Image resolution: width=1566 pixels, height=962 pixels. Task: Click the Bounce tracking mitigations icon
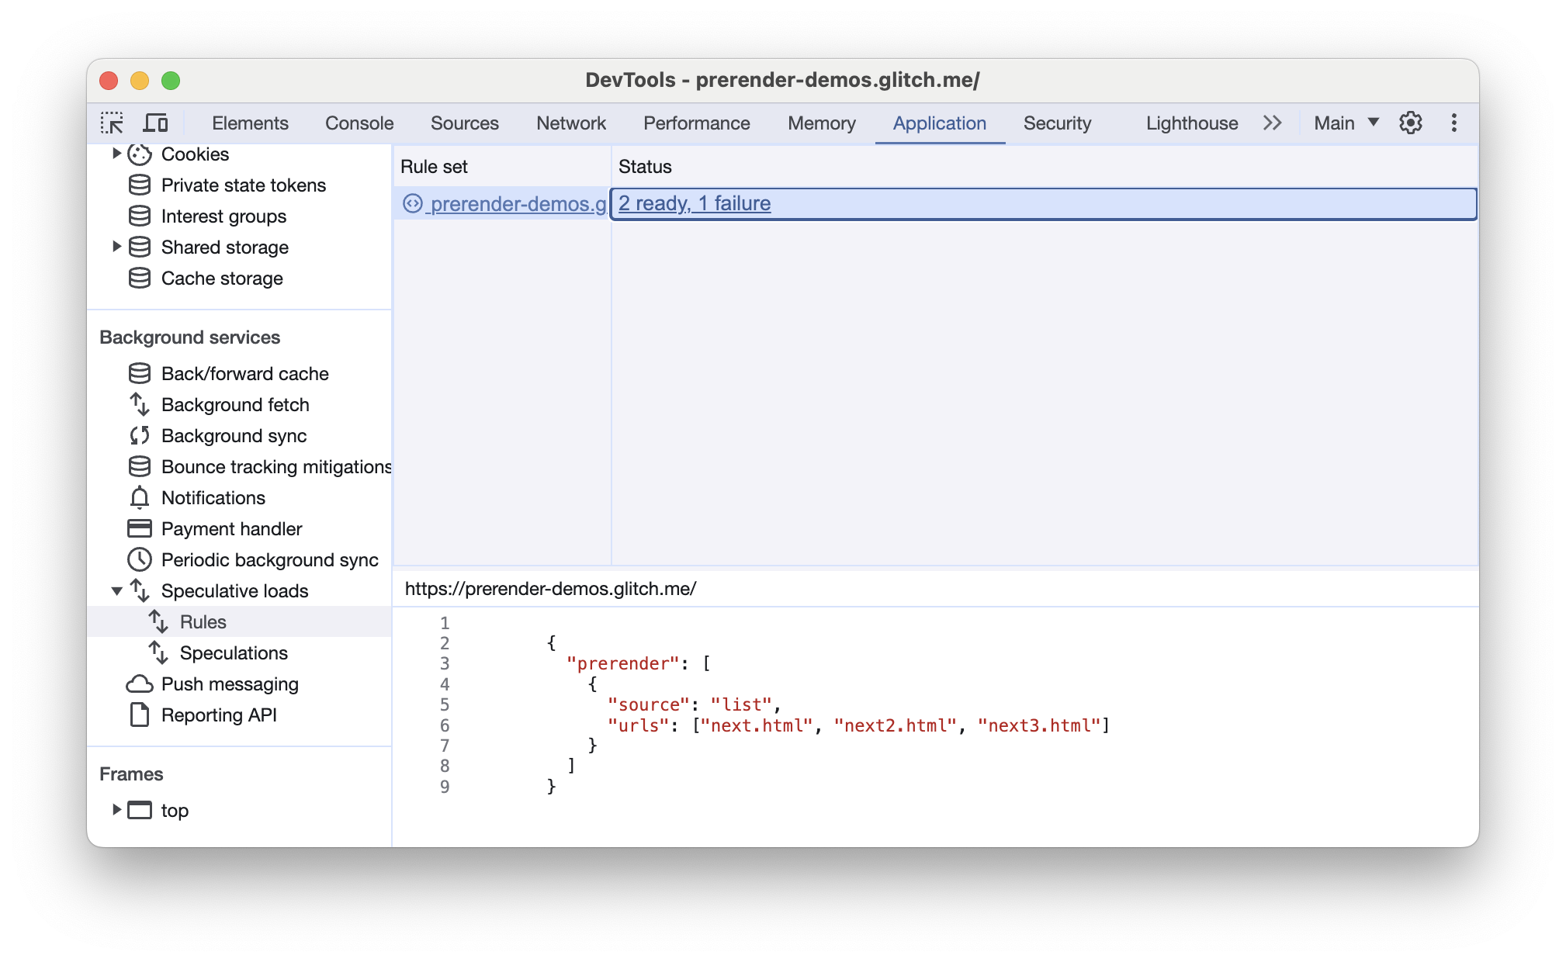click(137, 466)
